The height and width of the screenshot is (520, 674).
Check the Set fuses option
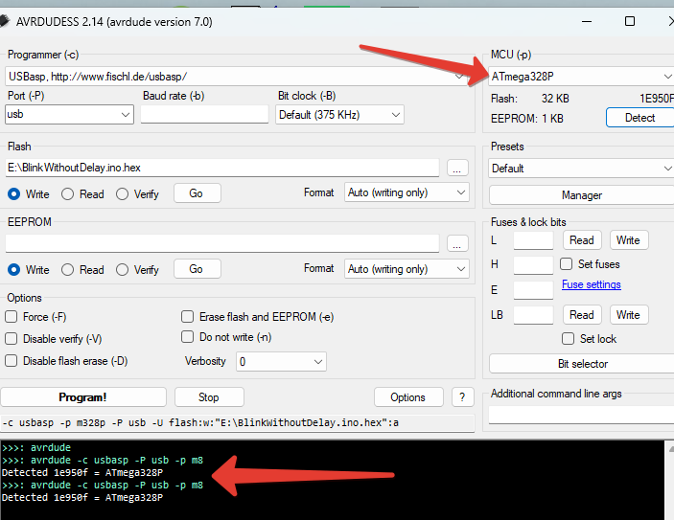point(569,264)
